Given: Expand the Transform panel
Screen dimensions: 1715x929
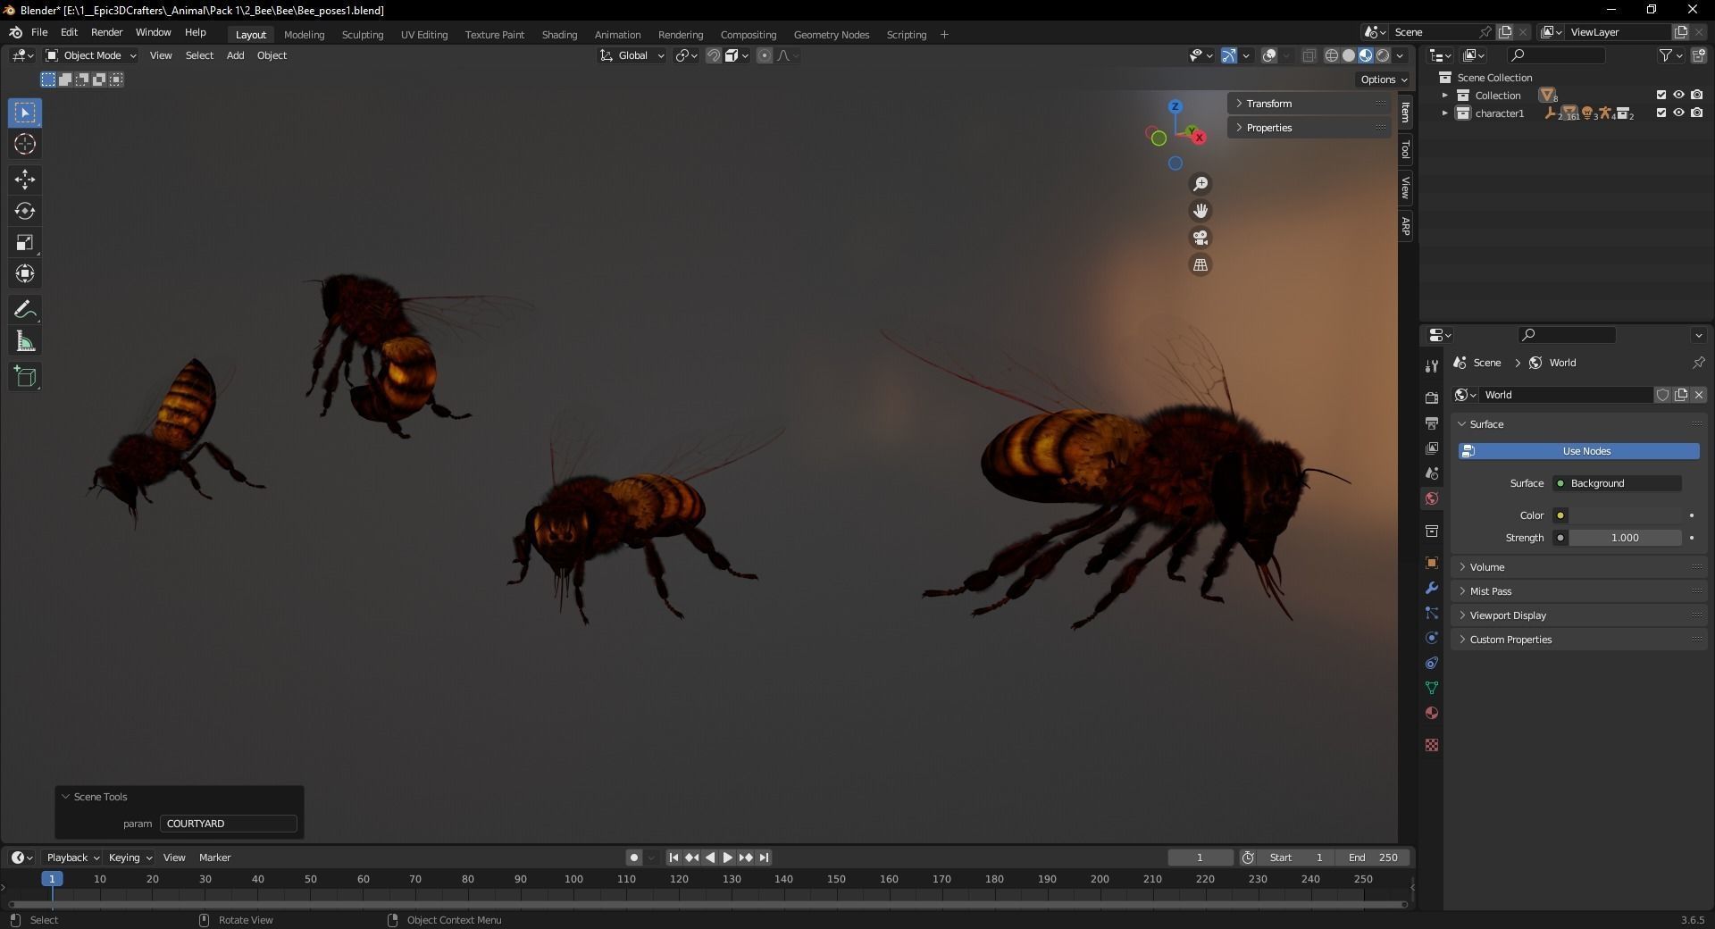Looking at the screenshot, I should pyautogui.click(x=1309, y=104).
